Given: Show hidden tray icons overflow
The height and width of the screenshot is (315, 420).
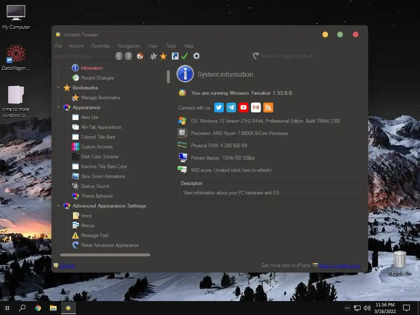Looking at the screenshot, I should [347, 308].
